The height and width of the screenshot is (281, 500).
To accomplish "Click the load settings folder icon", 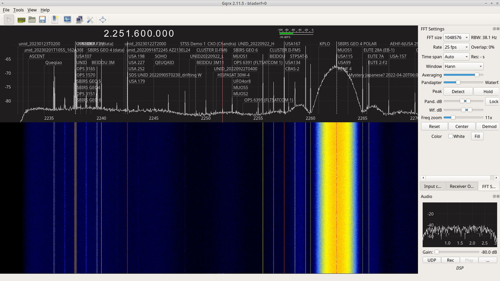I will (32, 20).
